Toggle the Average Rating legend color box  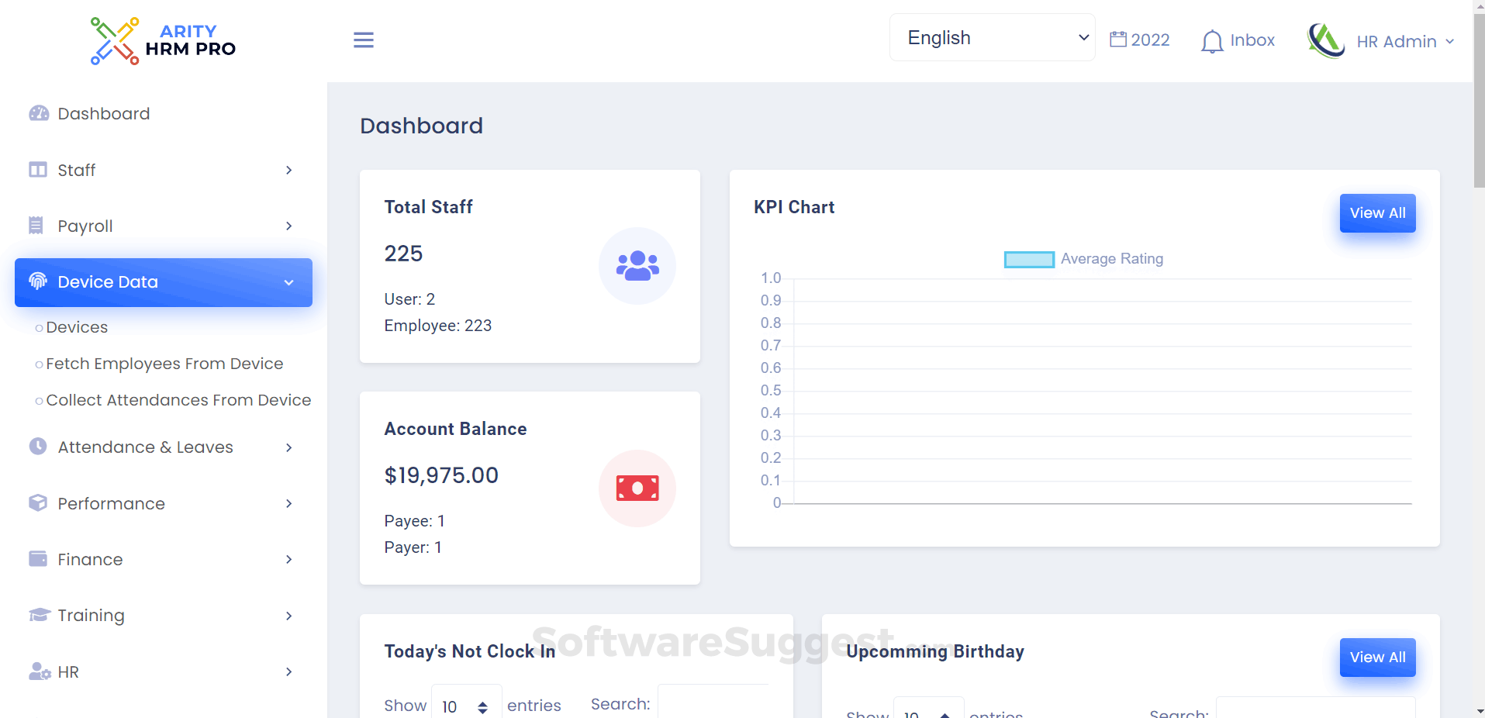pos(1029,259)
